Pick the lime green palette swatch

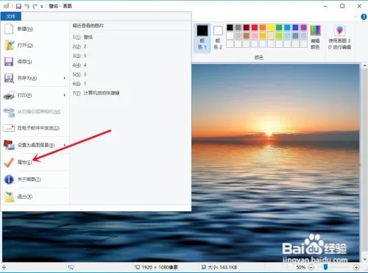coord(279,36)
